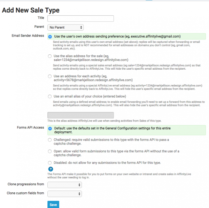Expand the Clone progressions from dropdown
Viewport: 209px width, 208px height.
click(x=64, y=184)
